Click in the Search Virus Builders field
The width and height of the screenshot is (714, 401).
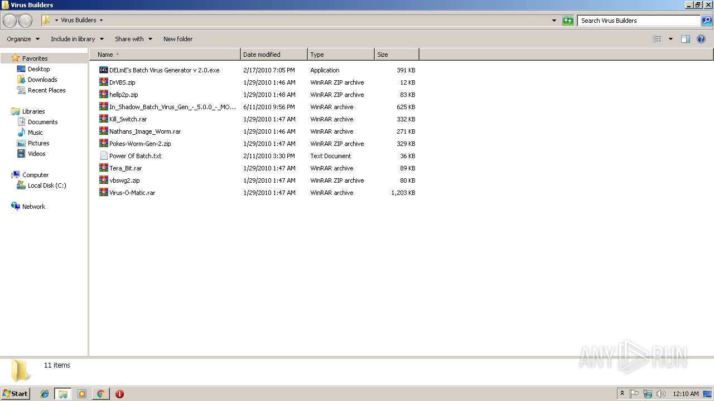point(639,21)
